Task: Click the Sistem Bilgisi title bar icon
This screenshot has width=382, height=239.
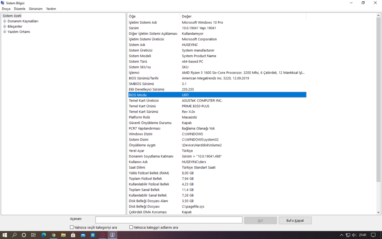Action: tap(3, 3)
